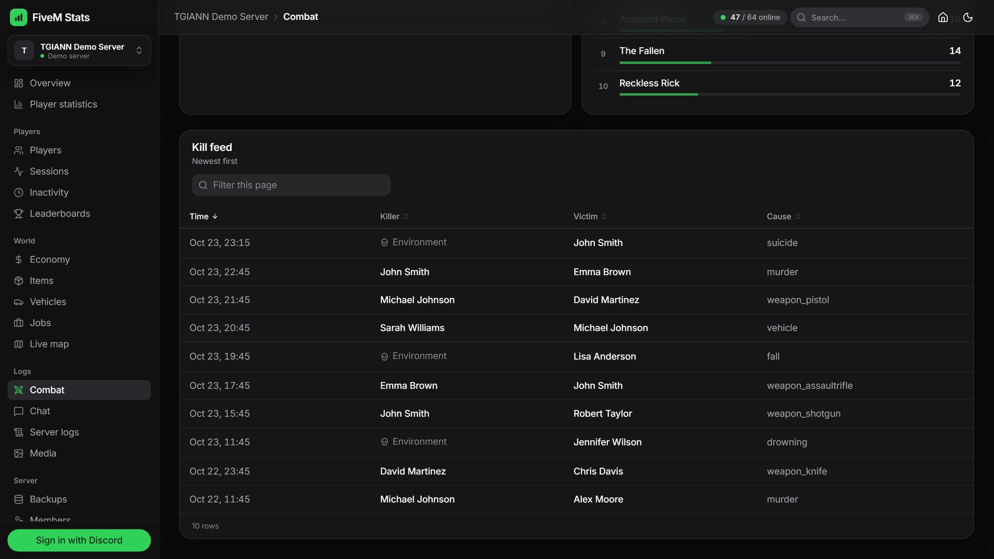
Task: Toggle dark mode with the moon icon
Action: click(968, 18)
